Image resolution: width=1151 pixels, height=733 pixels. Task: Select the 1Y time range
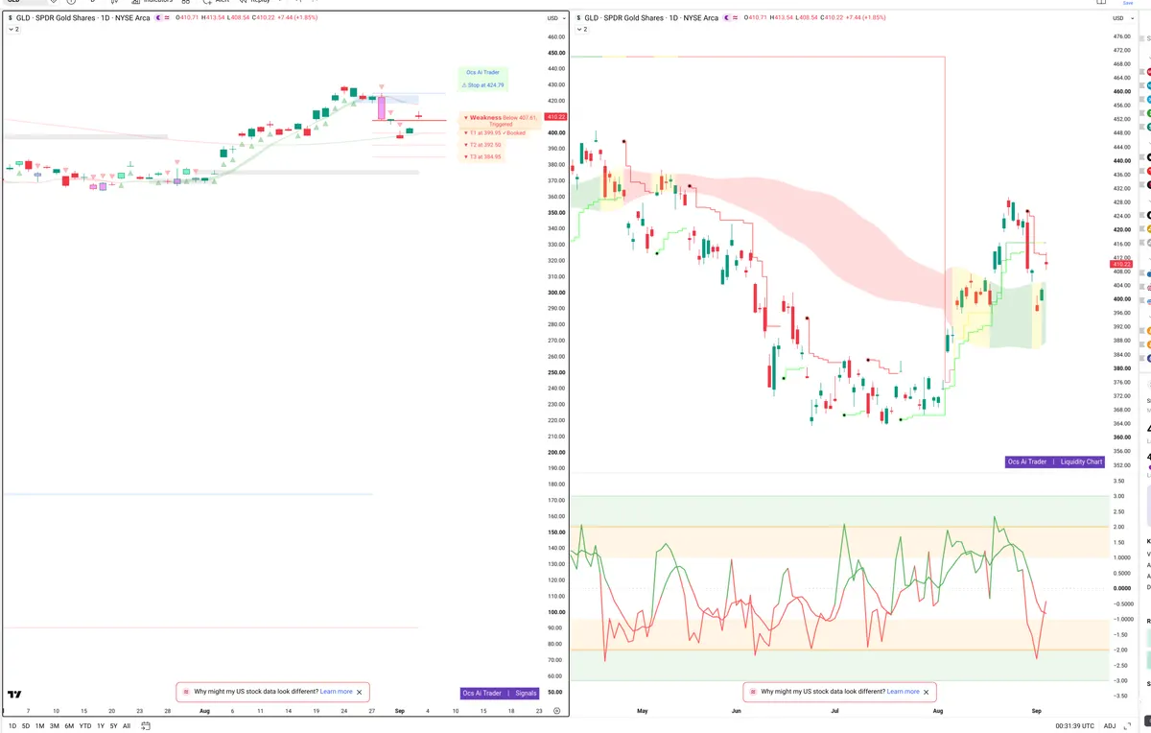(101, 726)
